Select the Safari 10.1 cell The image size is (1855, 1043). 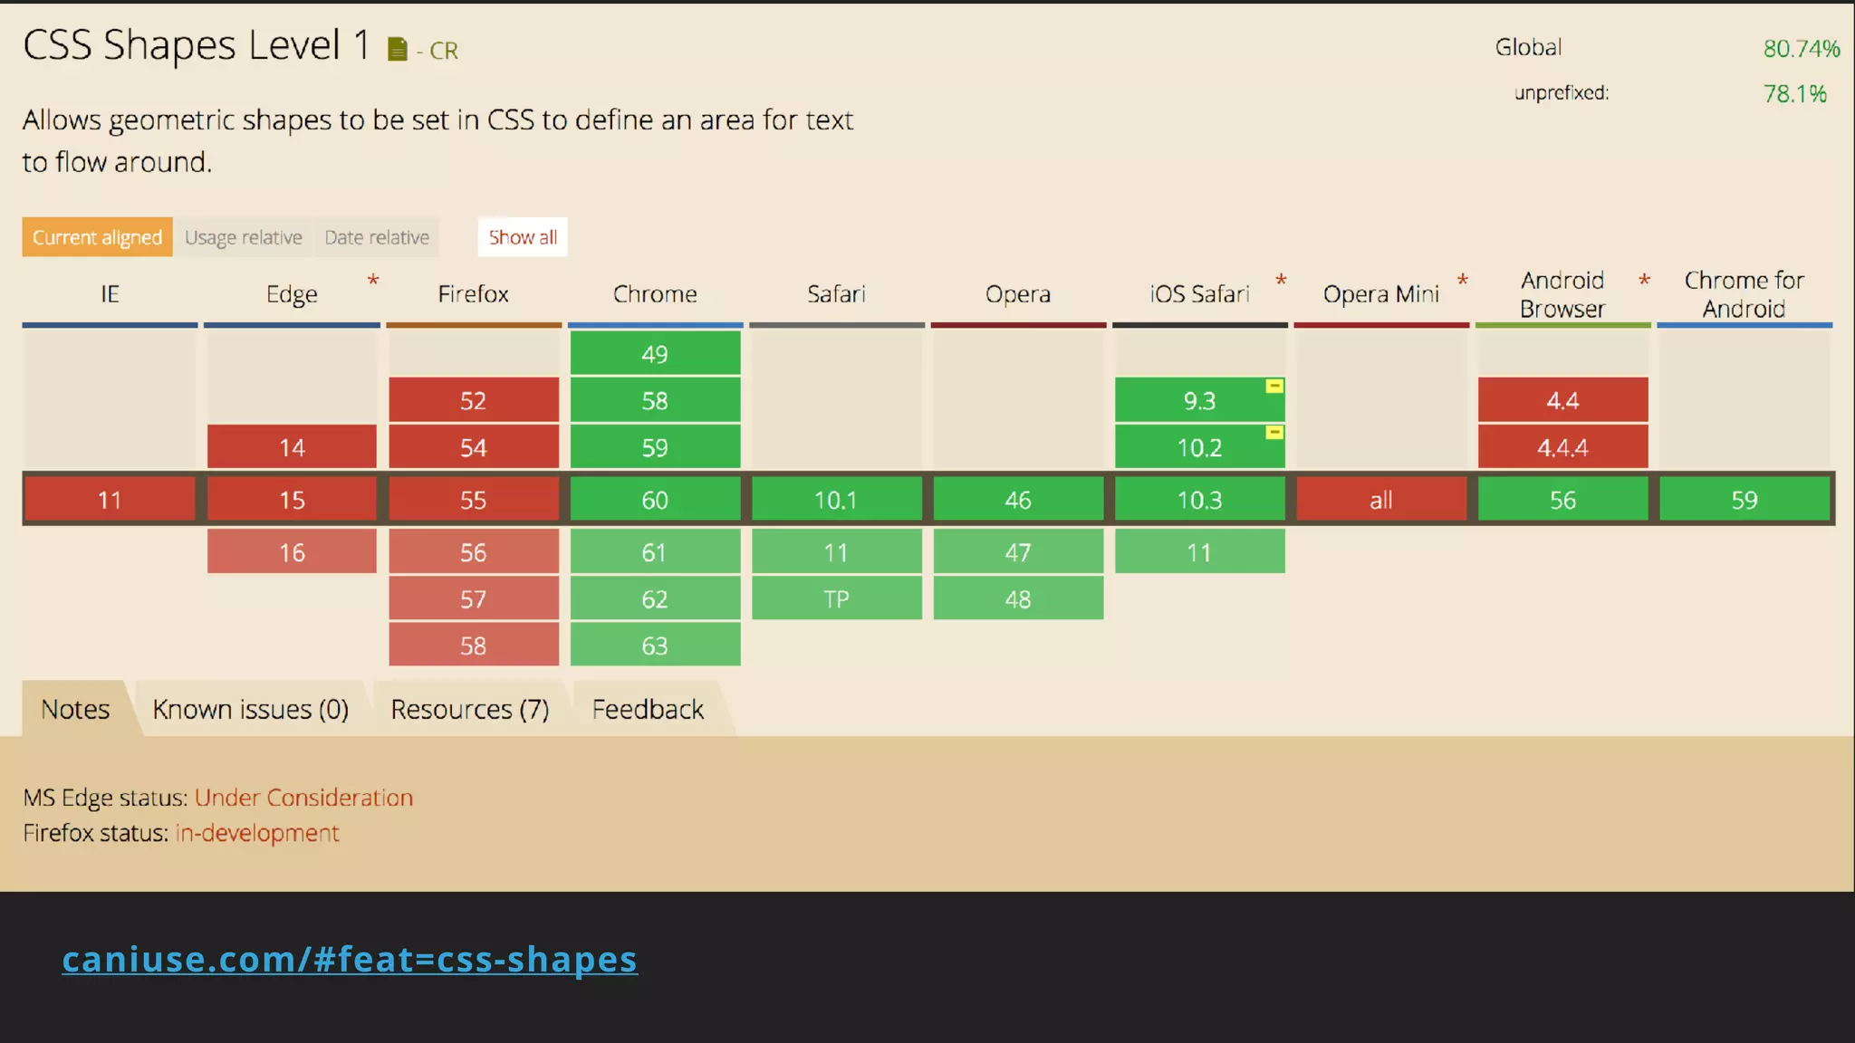(837, 500)
